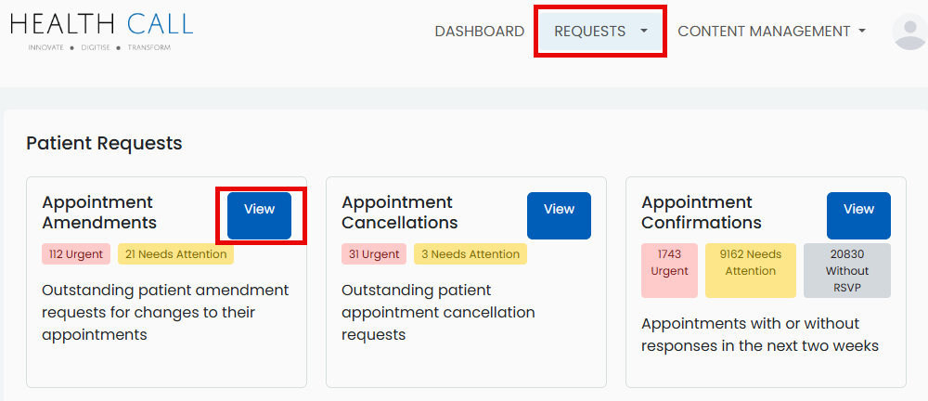The image size is (928, 401).
Task: Click the 31 Urgent cancellations badge
Action: 375,254
